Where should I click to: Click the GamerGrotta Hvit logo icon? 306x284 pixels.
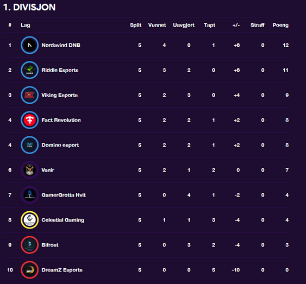[x=30, y=195]
